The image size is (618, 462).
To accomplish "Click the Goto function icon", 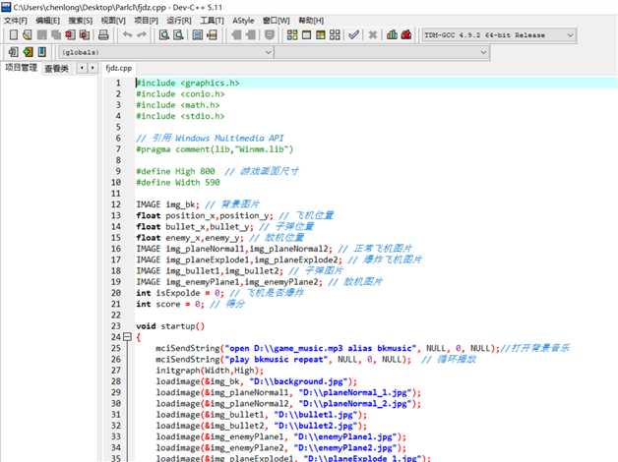I will tap(198, 35).
